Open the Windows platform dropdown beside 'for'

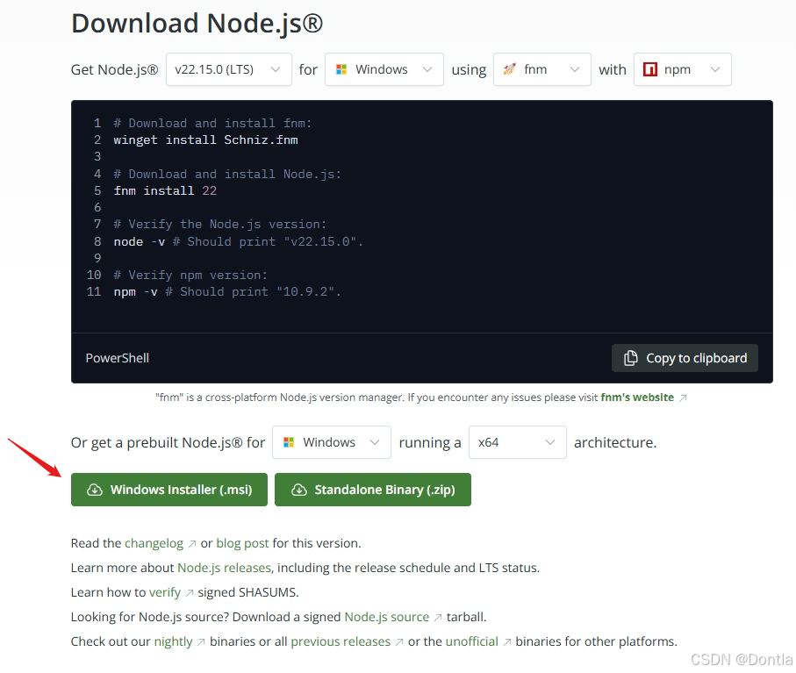tap(384, 69)
